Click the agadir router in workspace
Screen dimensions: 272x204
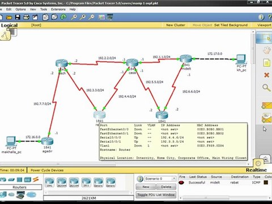coord(47,141)
